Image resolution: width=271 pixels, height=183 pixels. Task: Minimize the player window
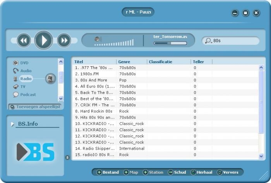[x=235, y=13]
